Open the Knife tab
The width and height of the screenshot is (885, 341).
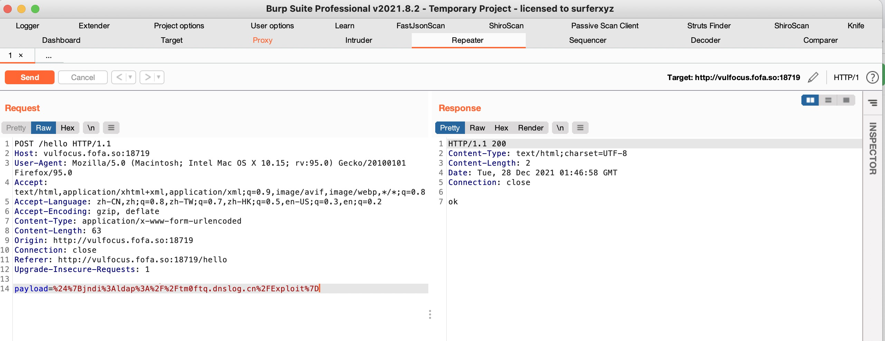856,26
